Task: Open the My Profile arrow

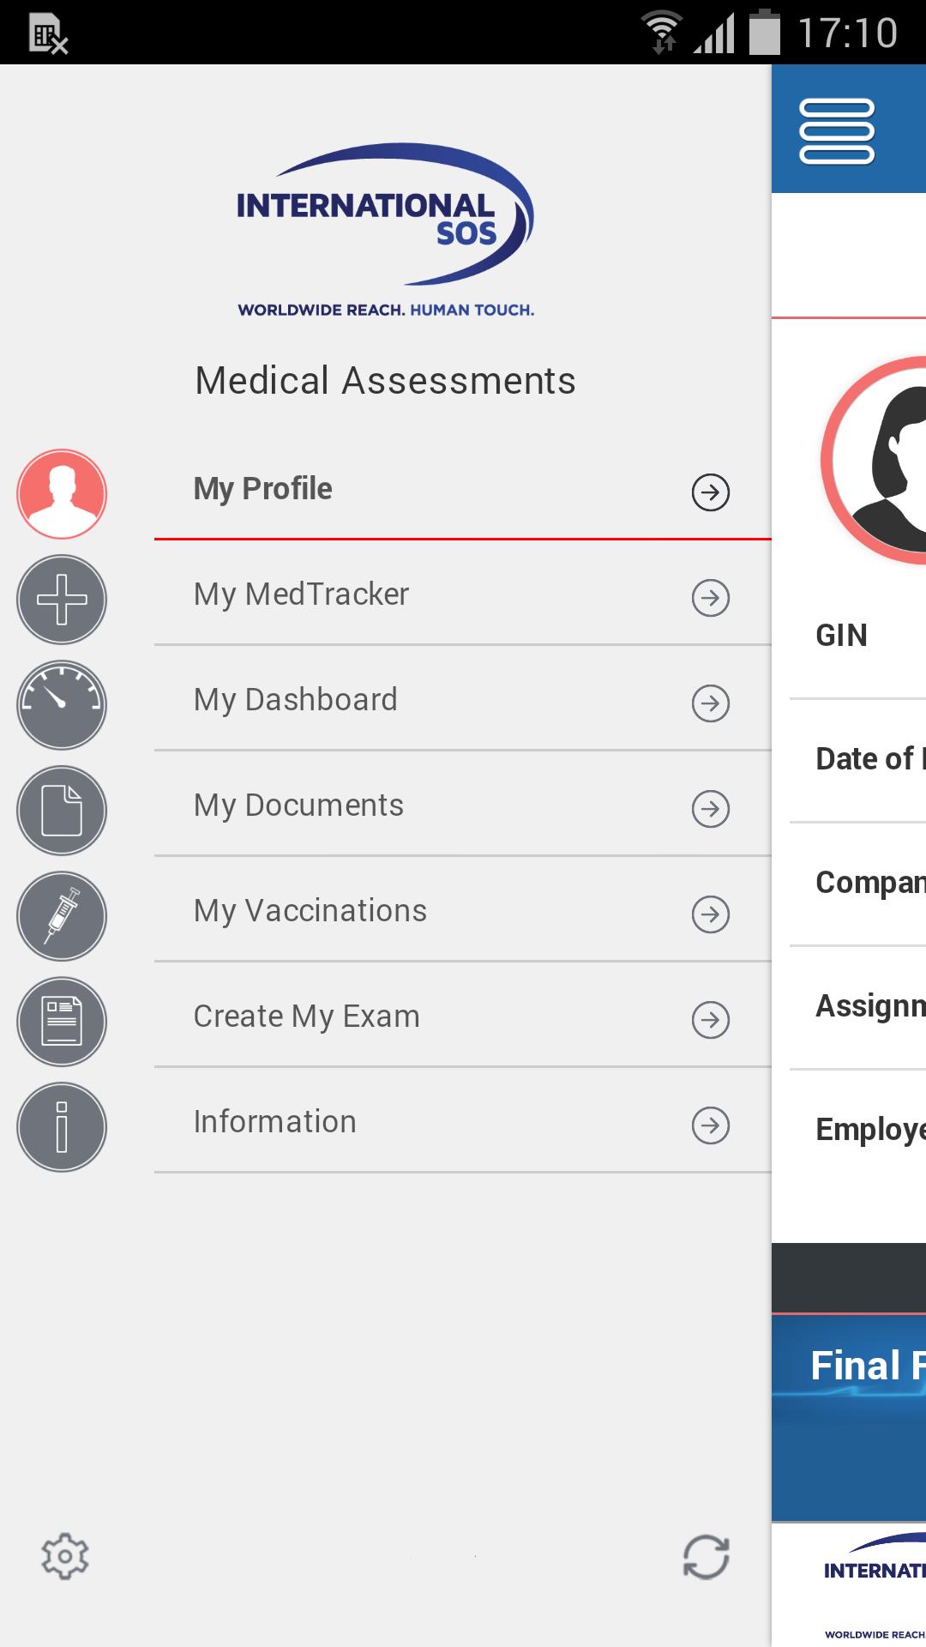Action: point(711,492)
